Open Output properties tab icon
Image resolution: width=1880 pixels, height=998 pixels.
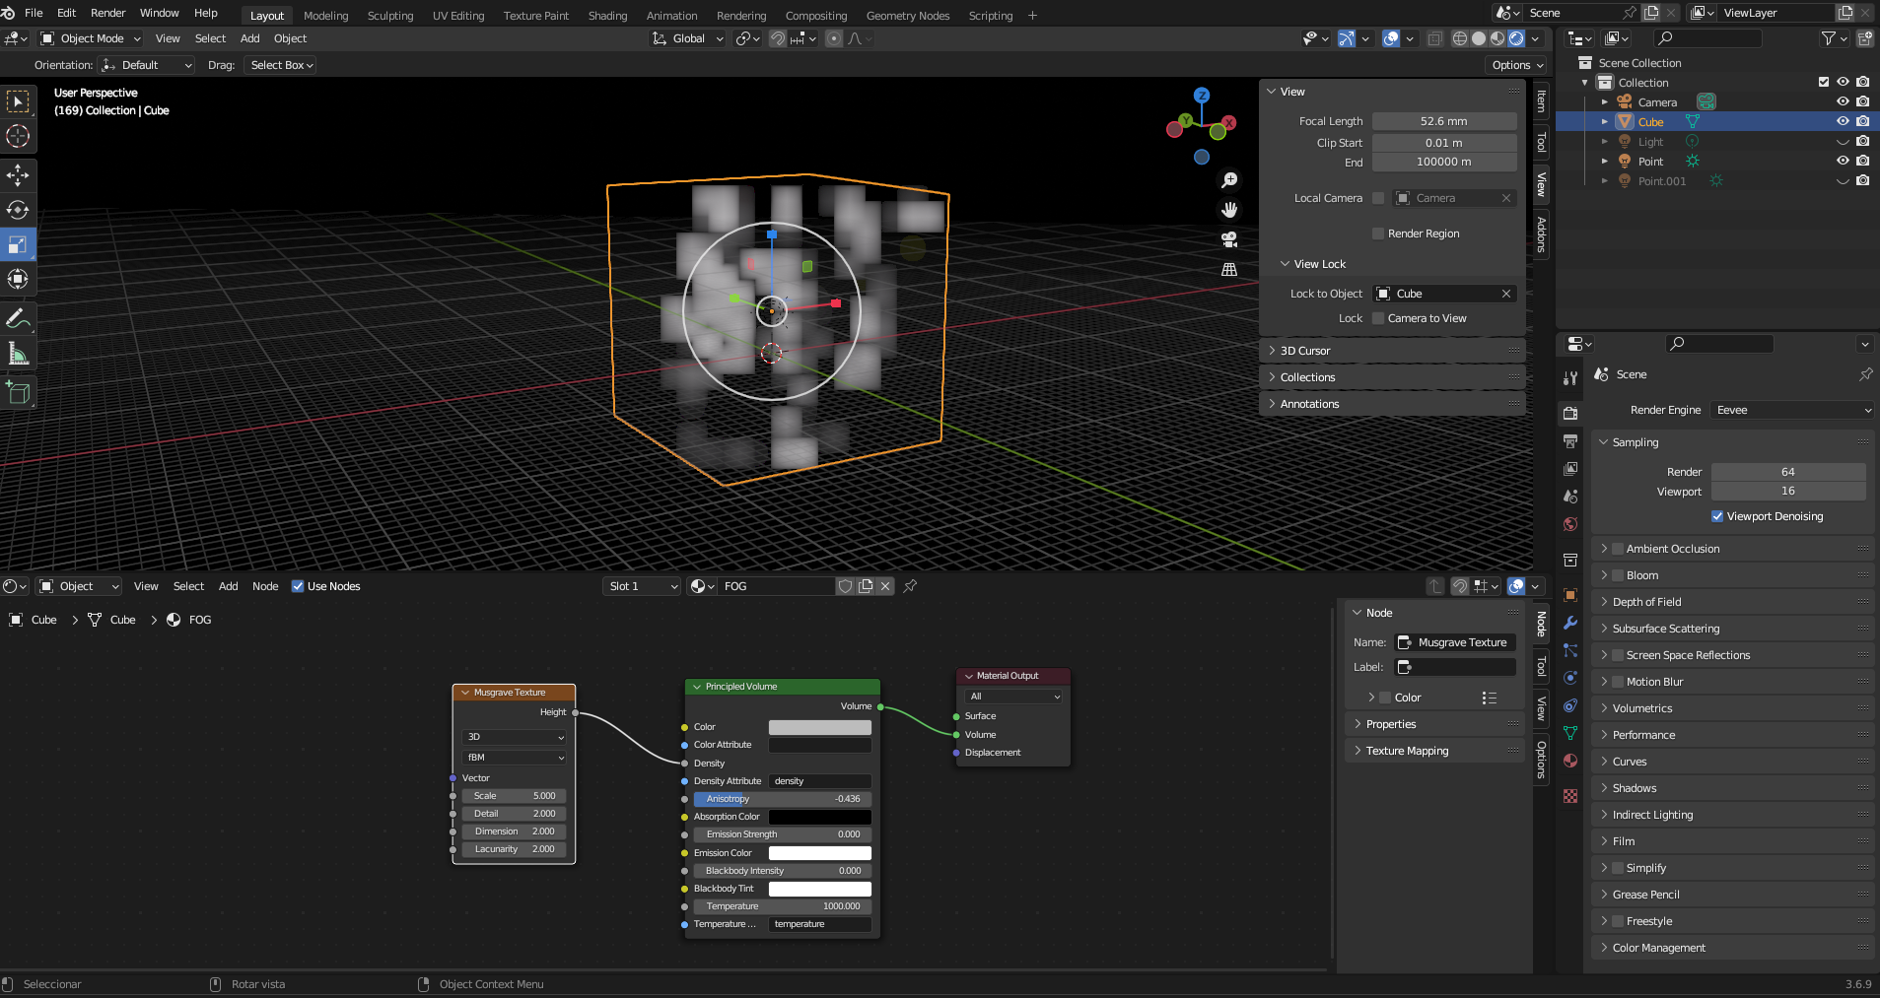[1570, 441]
